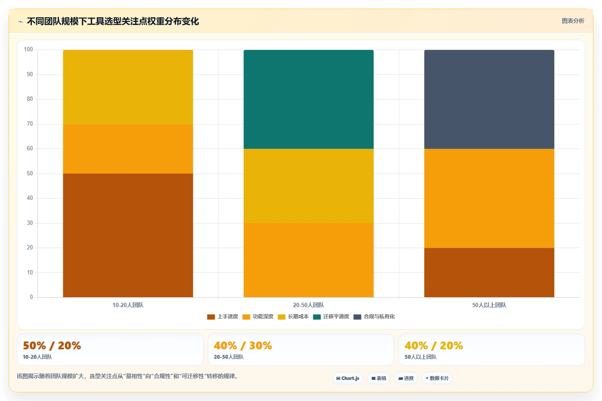Click the 40% / 30% data card
Image resolution: width=602 pixels, height=401 pixels.
click(x=301, y=350)
